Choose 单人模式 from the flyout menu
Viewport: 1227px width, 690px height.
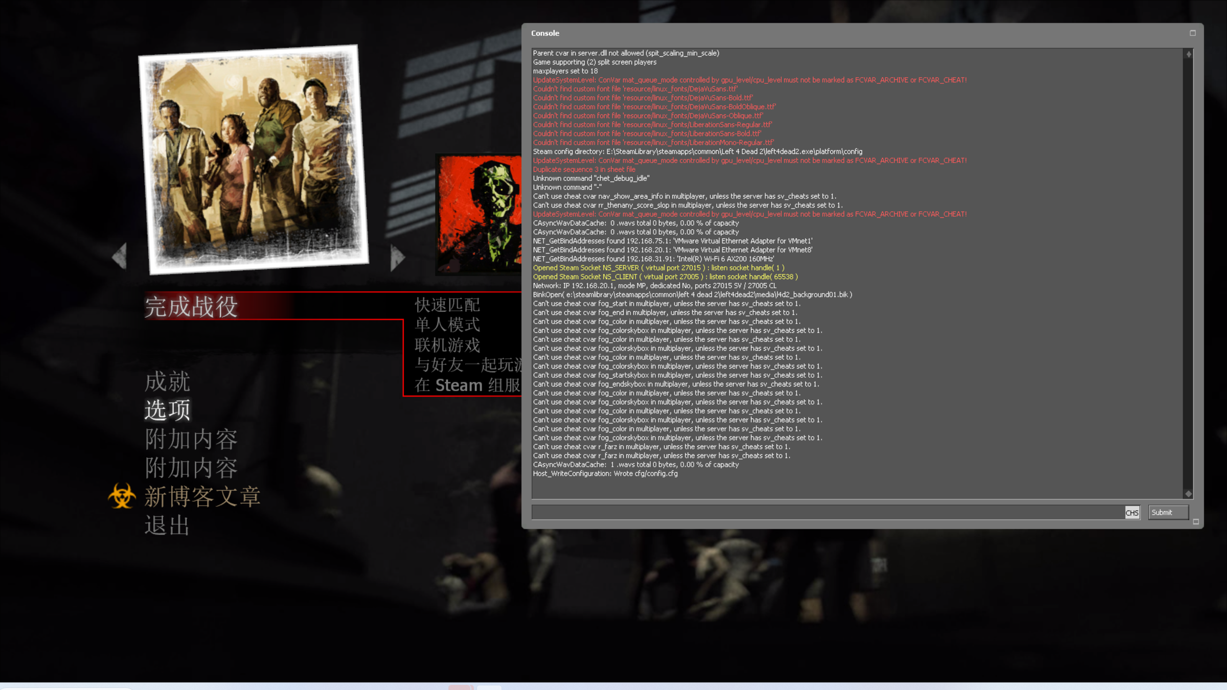point(447,325)
